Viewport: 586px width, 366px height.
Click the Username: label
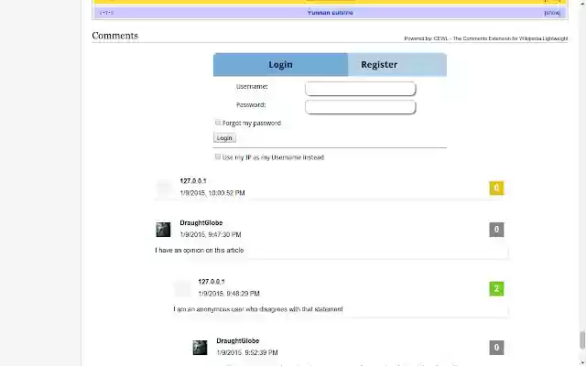click(252, 87)
